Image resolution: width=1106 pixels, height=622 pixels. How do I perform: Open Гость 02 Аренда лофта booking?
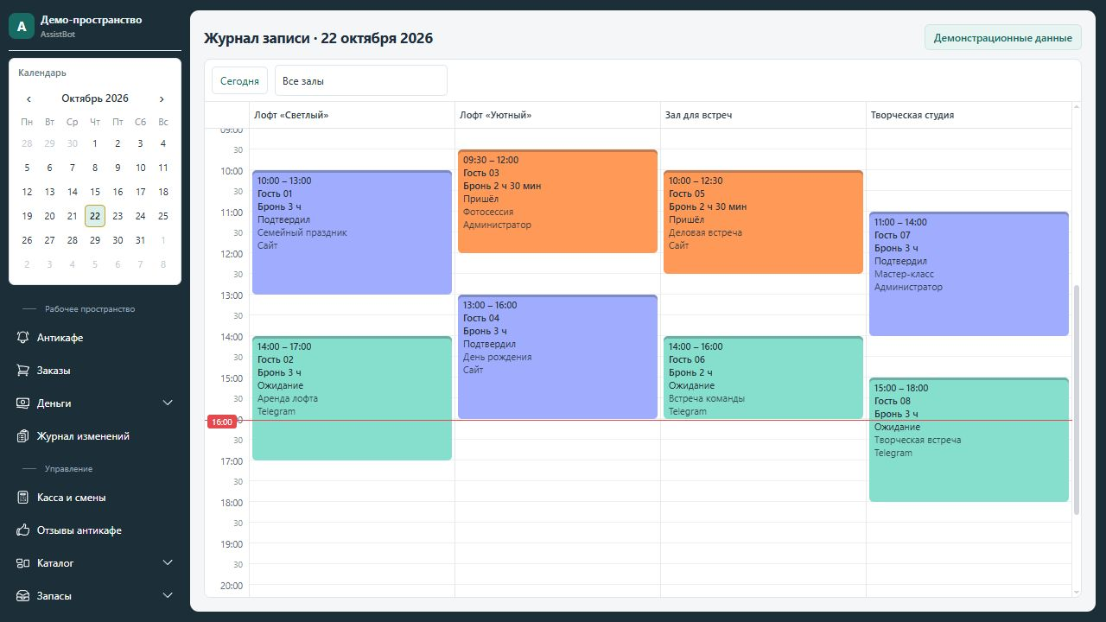(352, 398)
